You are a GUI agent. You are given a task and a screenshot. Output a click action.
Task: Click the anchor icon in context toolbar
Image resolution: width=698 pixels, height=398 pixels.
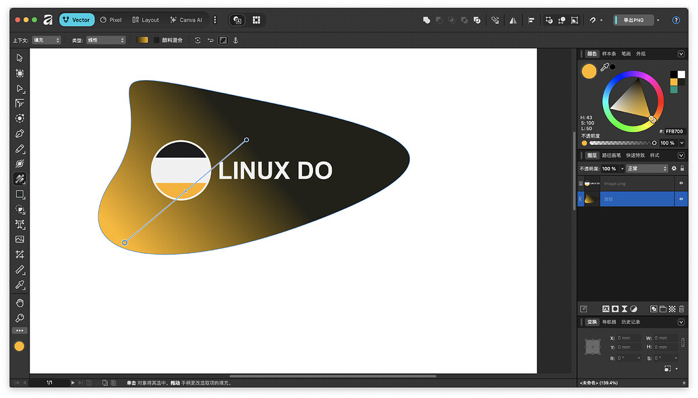(235, 40)
